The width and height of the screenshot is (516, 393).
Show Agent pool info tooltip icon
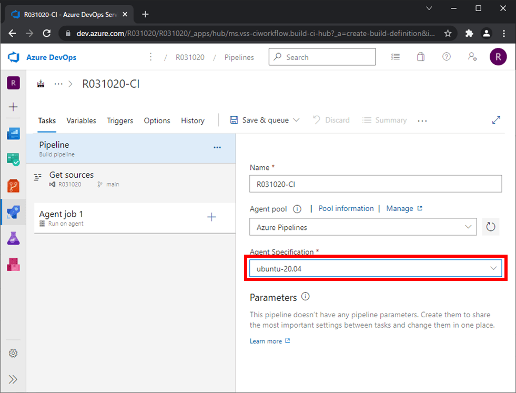click(297, 209)
